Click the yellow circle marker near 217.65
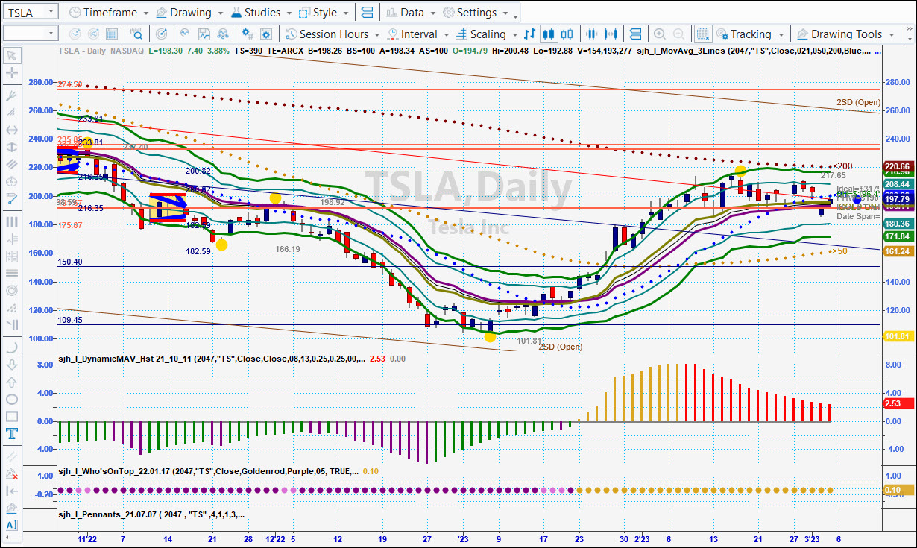The width and height of the screenshot is (917, 548). click(x=740, y=171)
